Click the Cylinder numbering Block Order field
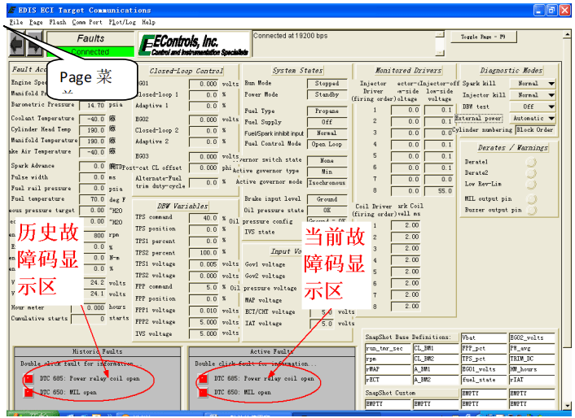The image size is (575, 418). pyautogui.click(x=535, y=130)
